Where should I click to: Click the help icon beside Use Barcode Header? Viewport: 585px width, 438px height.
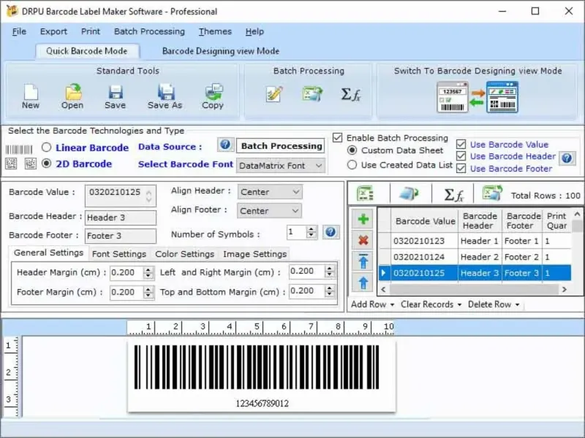tap(567, 158)
